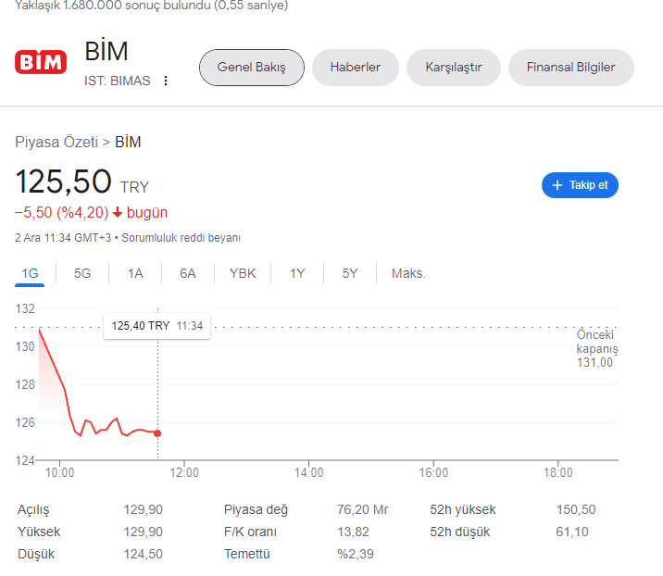Switch to Finansal Bilgiler
The height and width of the screenshot is (576, 663).
pos(570,68)
